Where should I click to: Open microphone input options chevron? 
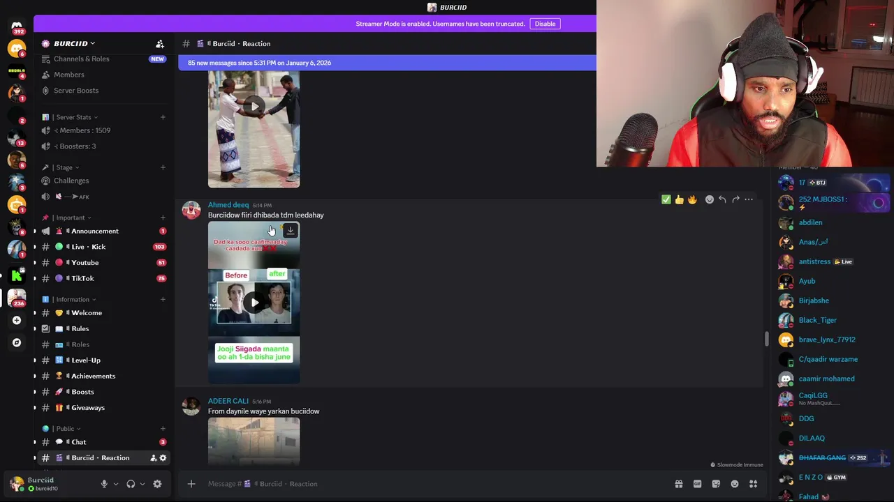[x=116, y=484]
